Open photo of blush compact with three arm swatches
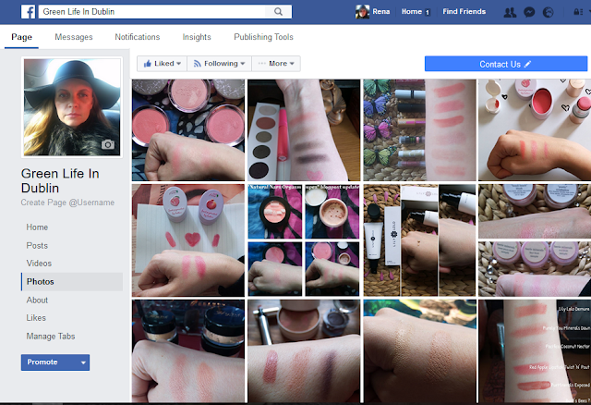 pos(304,351)
